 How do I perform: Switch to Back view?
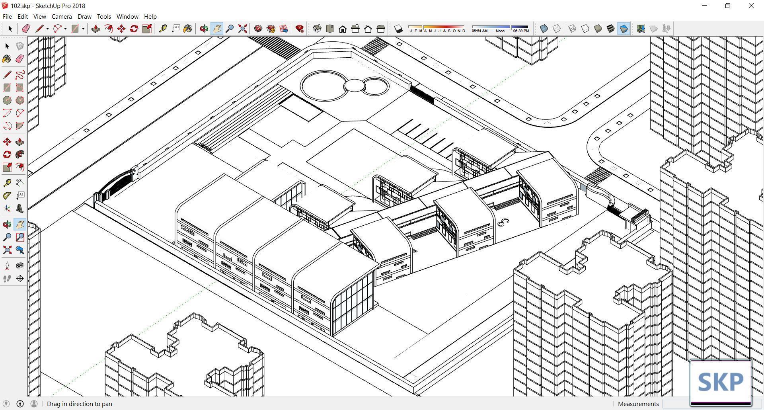(368, 29)
